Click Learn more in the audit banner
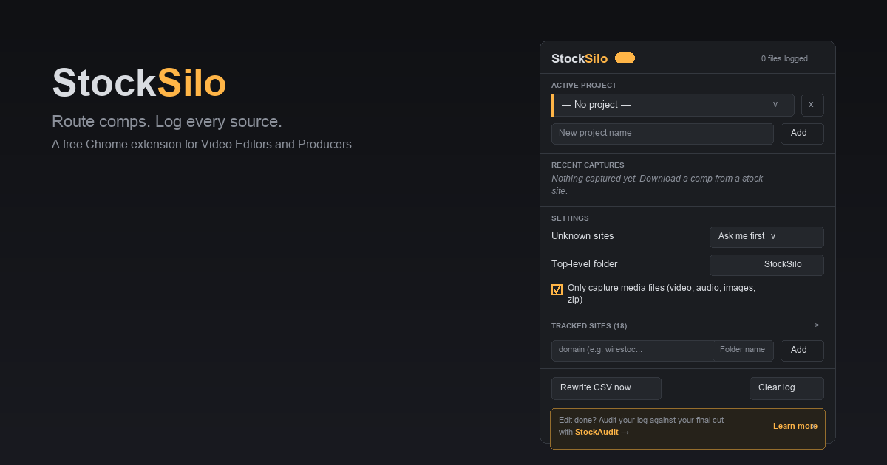Screen dimensions: 887x465 (x=795, y=427)
